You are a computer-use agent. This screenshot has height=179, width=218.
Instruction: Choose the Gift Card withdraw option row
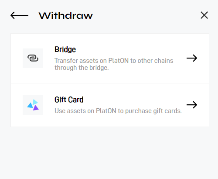(x=110, y=105)
